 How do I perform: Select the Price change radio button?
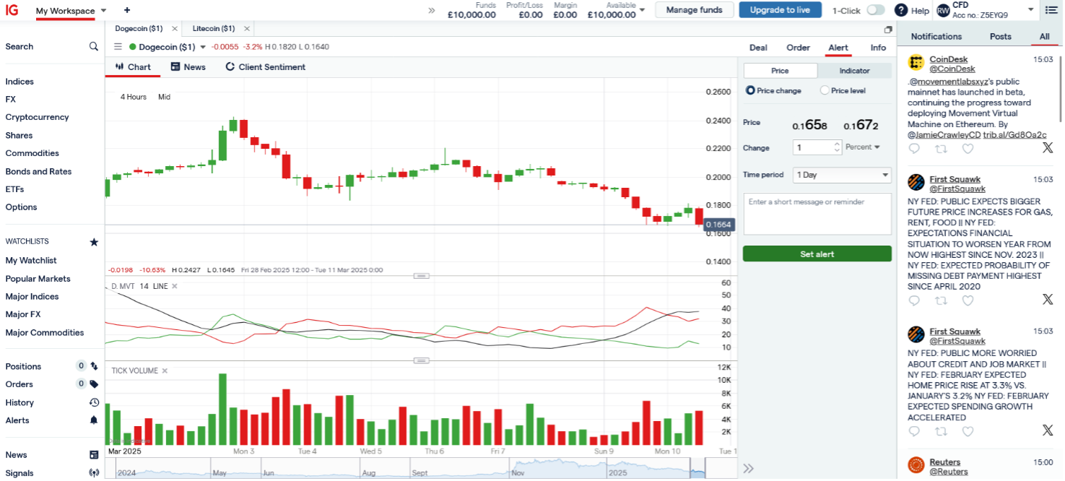pos(751,90)
